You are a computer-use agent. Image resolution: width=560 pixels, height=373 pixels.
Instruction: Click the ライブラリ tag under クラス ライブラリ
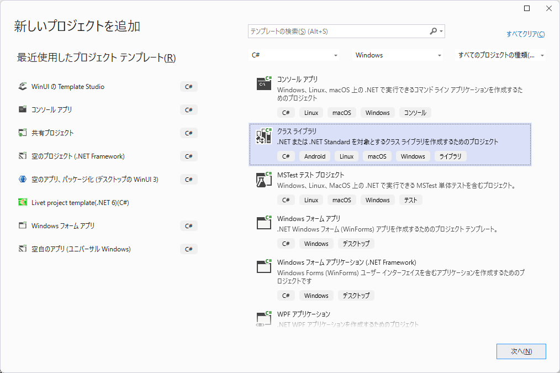pyautogui.click(x=450, y=156)
